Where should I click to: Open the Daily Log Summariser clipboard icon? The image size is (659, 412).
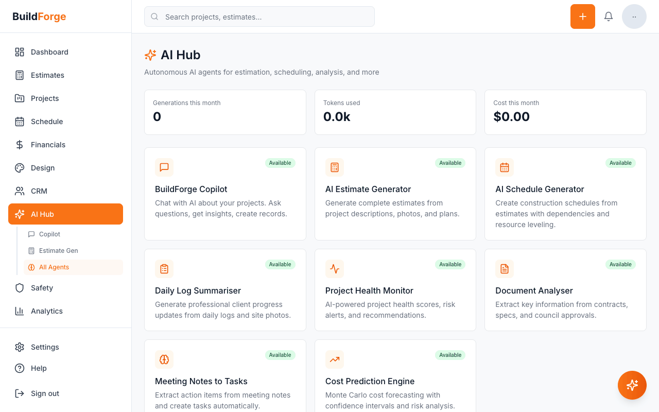[x=164, y=269]
